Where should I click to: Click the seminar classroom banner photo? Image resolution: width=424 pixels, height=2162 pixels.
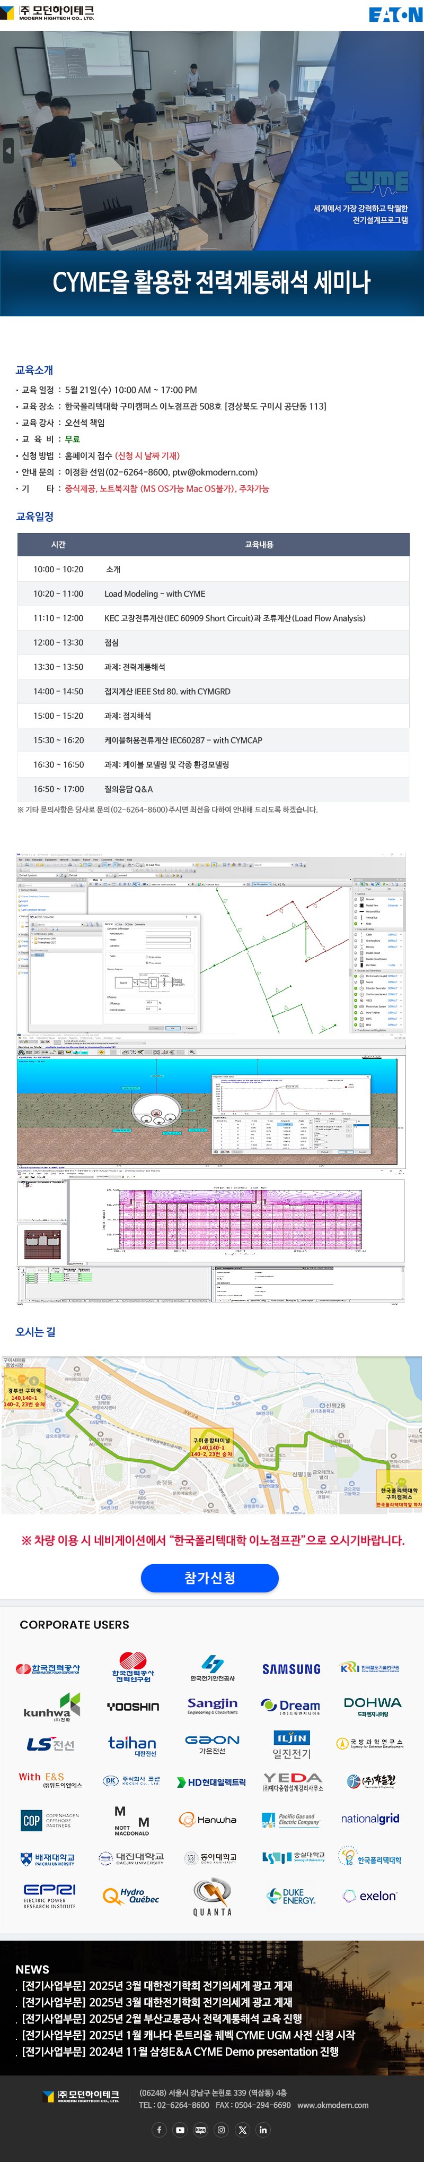click(x=212, y=140)
